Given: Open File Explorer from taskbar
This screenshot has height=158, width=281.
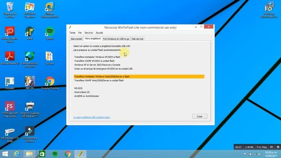Looking at the screenshot, I should click(29, 154).
